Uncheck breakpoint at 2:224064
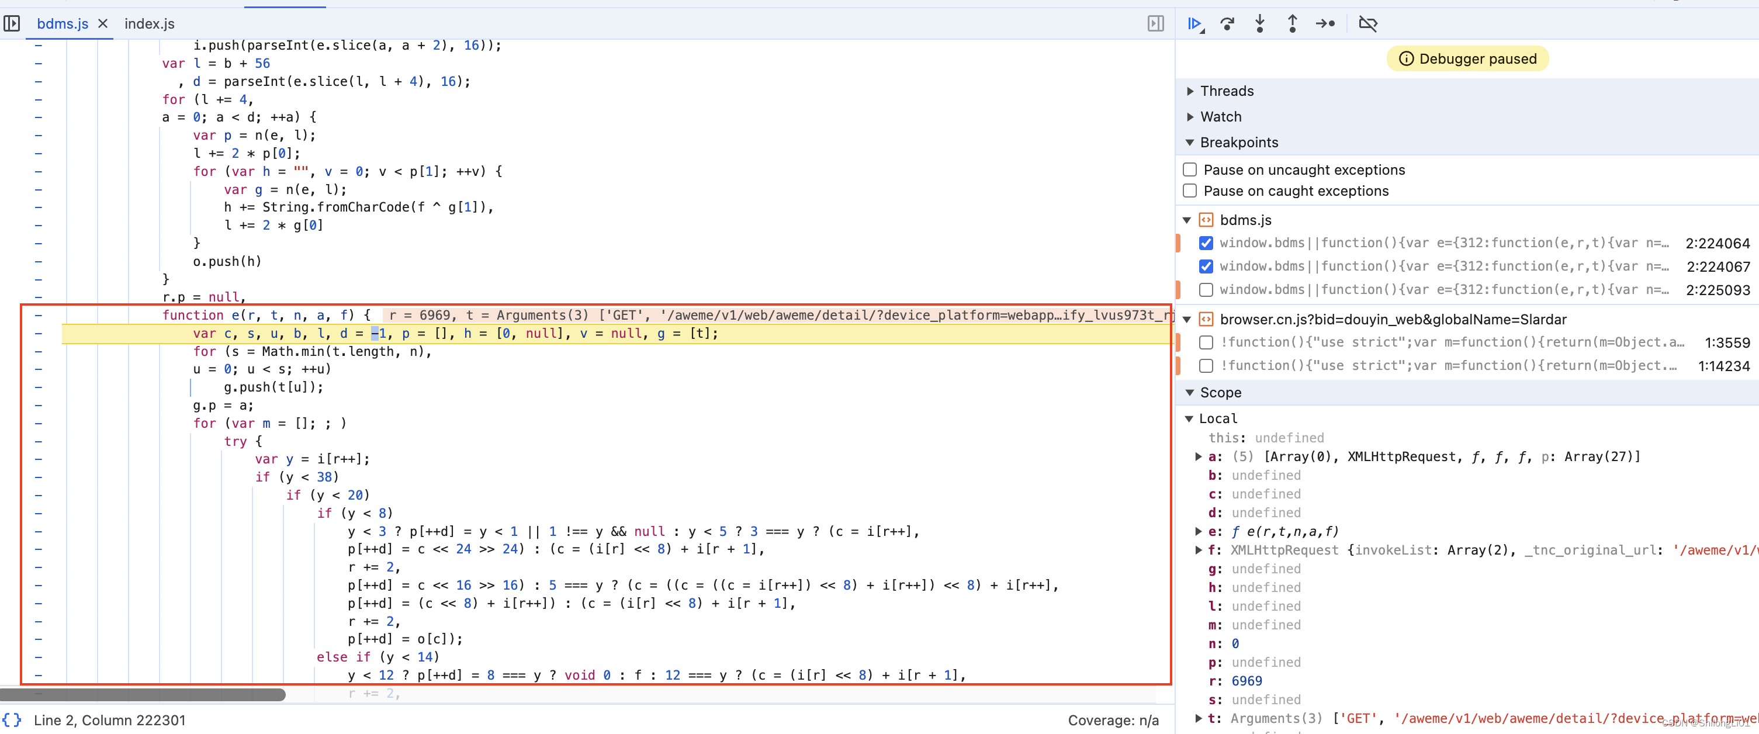 tap(1206, 243)
